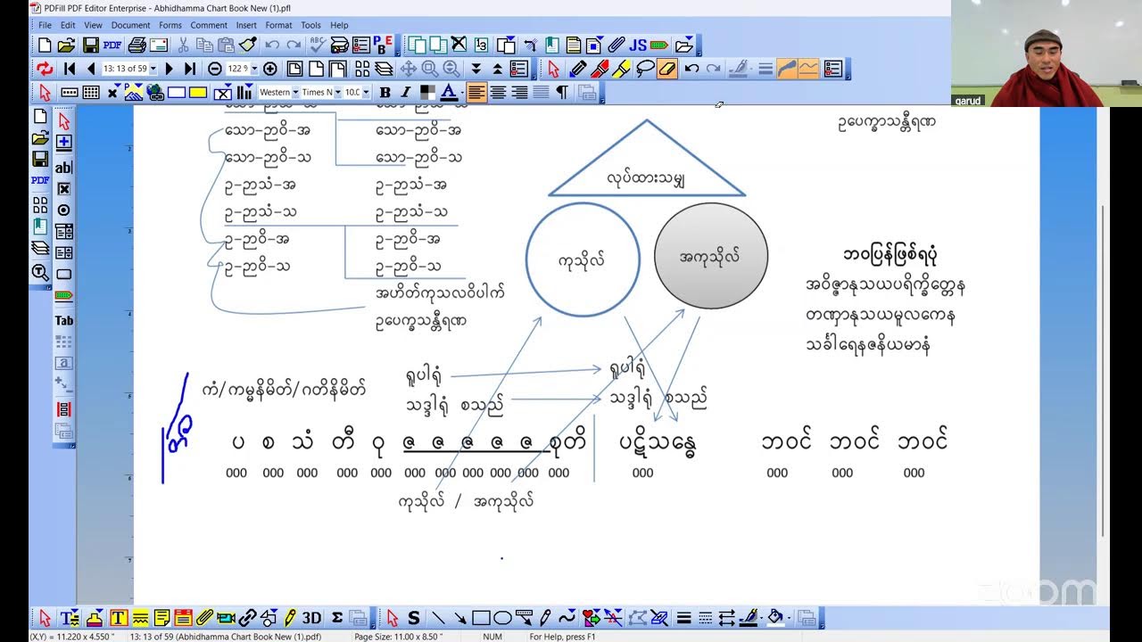Click the Save as PDF icon

[x=112, y=45]
